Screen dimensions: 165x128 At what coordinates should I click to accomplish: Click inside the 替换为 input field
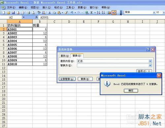pos(113,65)
